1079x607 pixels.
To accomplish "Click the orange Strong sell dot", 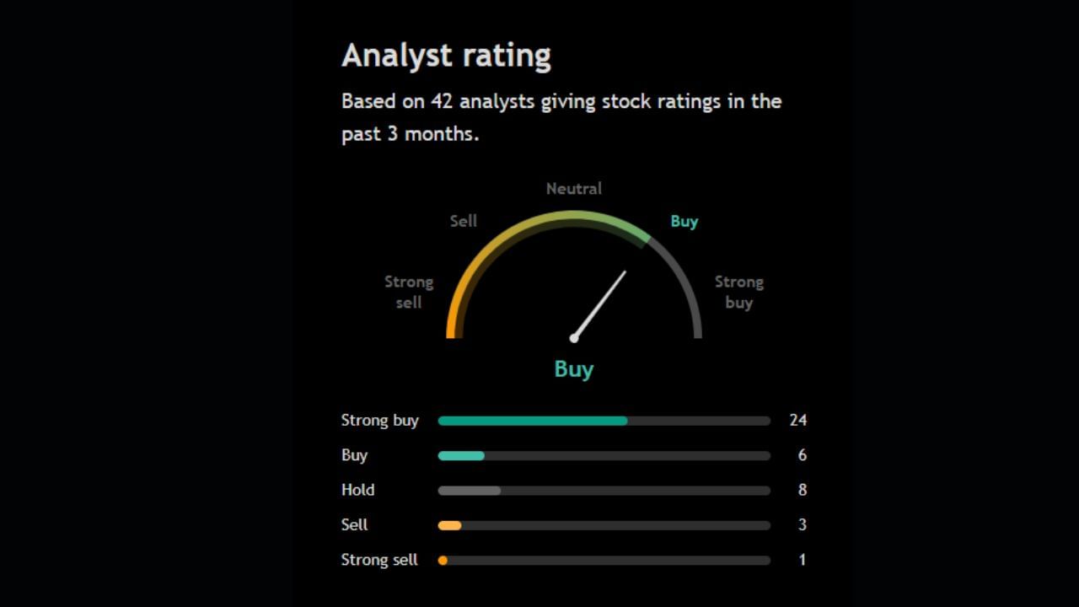I will (443, 560).
